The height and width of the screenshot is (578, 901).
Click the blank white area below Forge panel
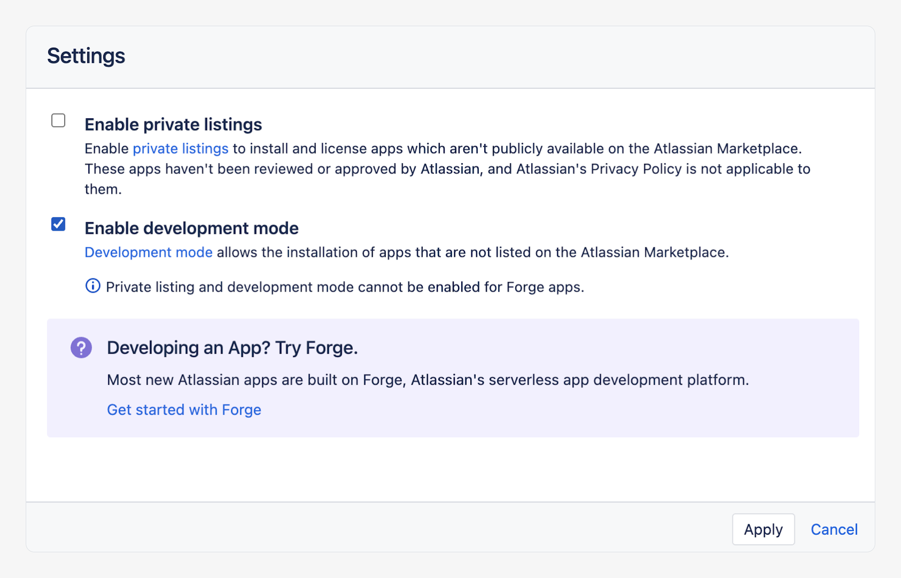[450, 469]
